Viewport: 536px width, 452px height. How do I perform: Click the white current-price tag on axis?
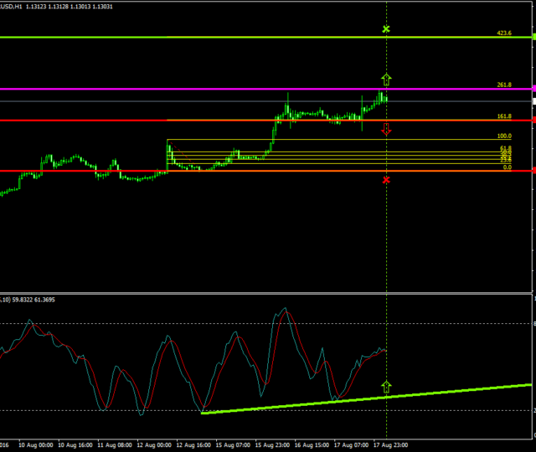(x=533, y=101)
